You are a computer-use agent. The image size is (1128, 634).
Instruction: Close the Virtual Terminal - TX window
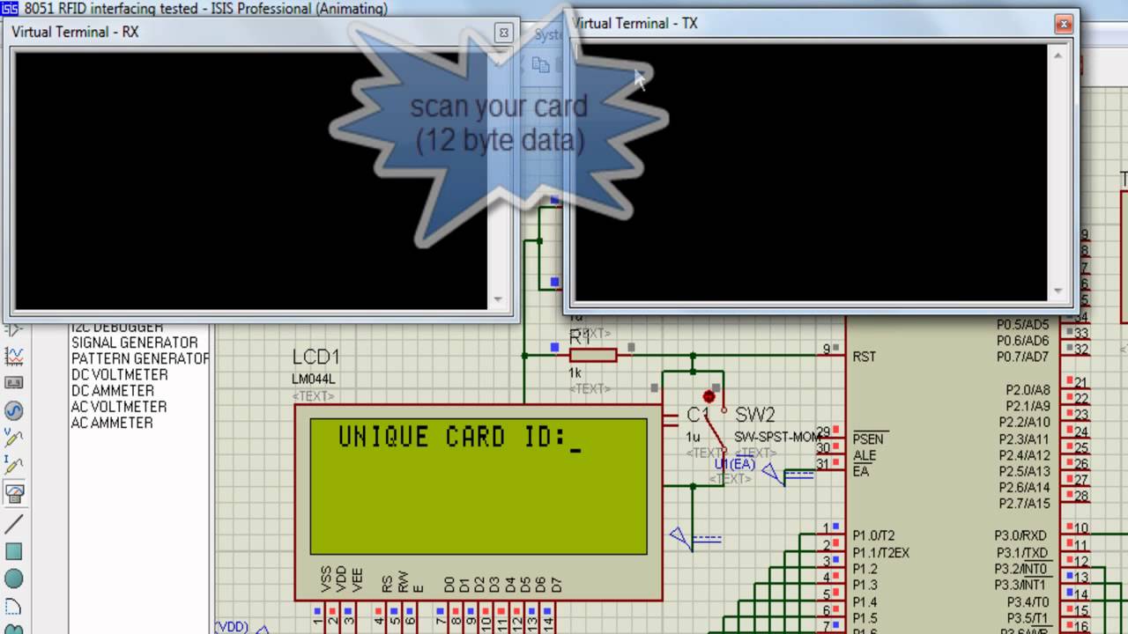[x=1064, y=24]
